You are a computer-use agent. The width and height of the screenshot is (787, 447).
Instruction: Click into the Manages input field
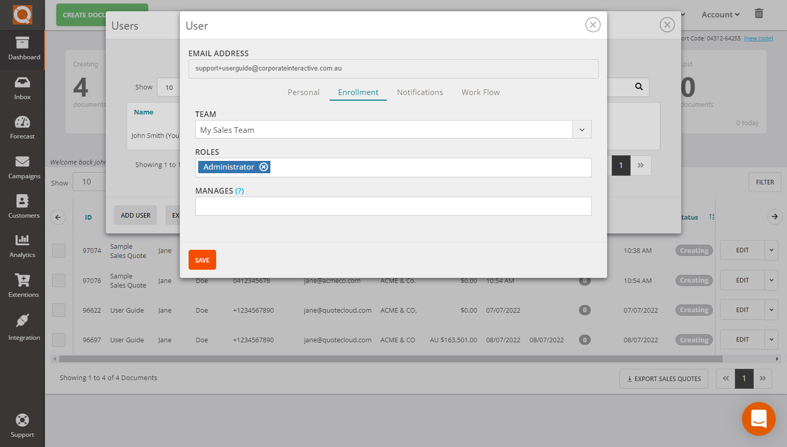(x=393, y=206)
